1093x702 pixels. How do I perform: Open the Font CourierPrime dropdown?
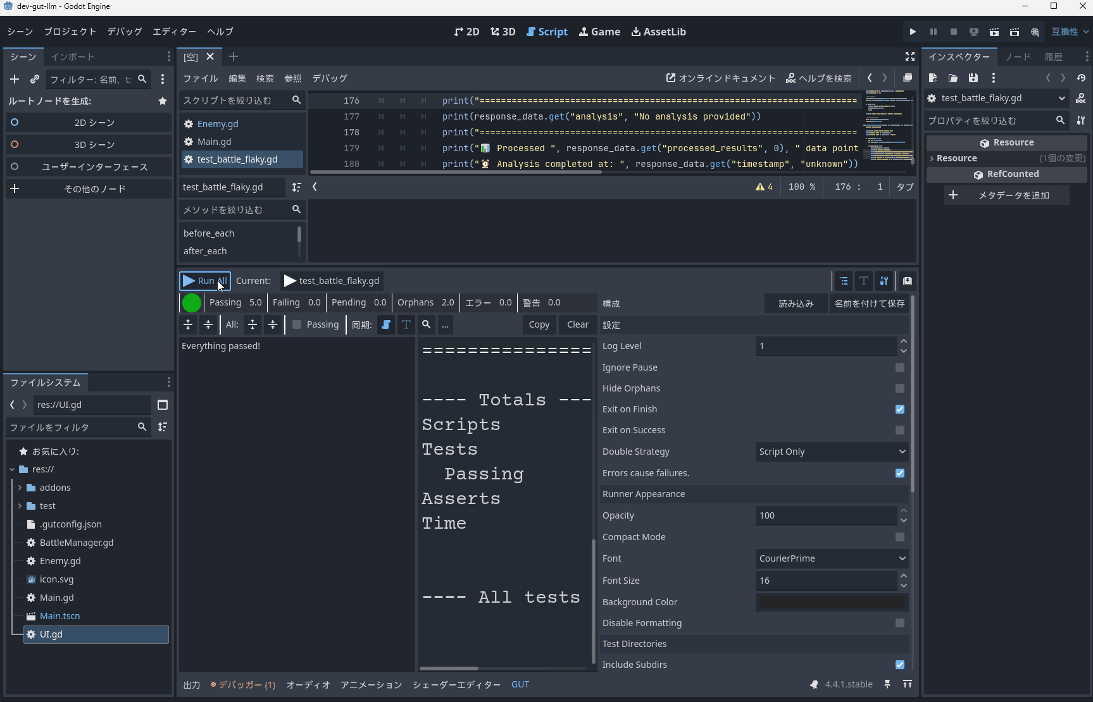click(x=832, y=558)
